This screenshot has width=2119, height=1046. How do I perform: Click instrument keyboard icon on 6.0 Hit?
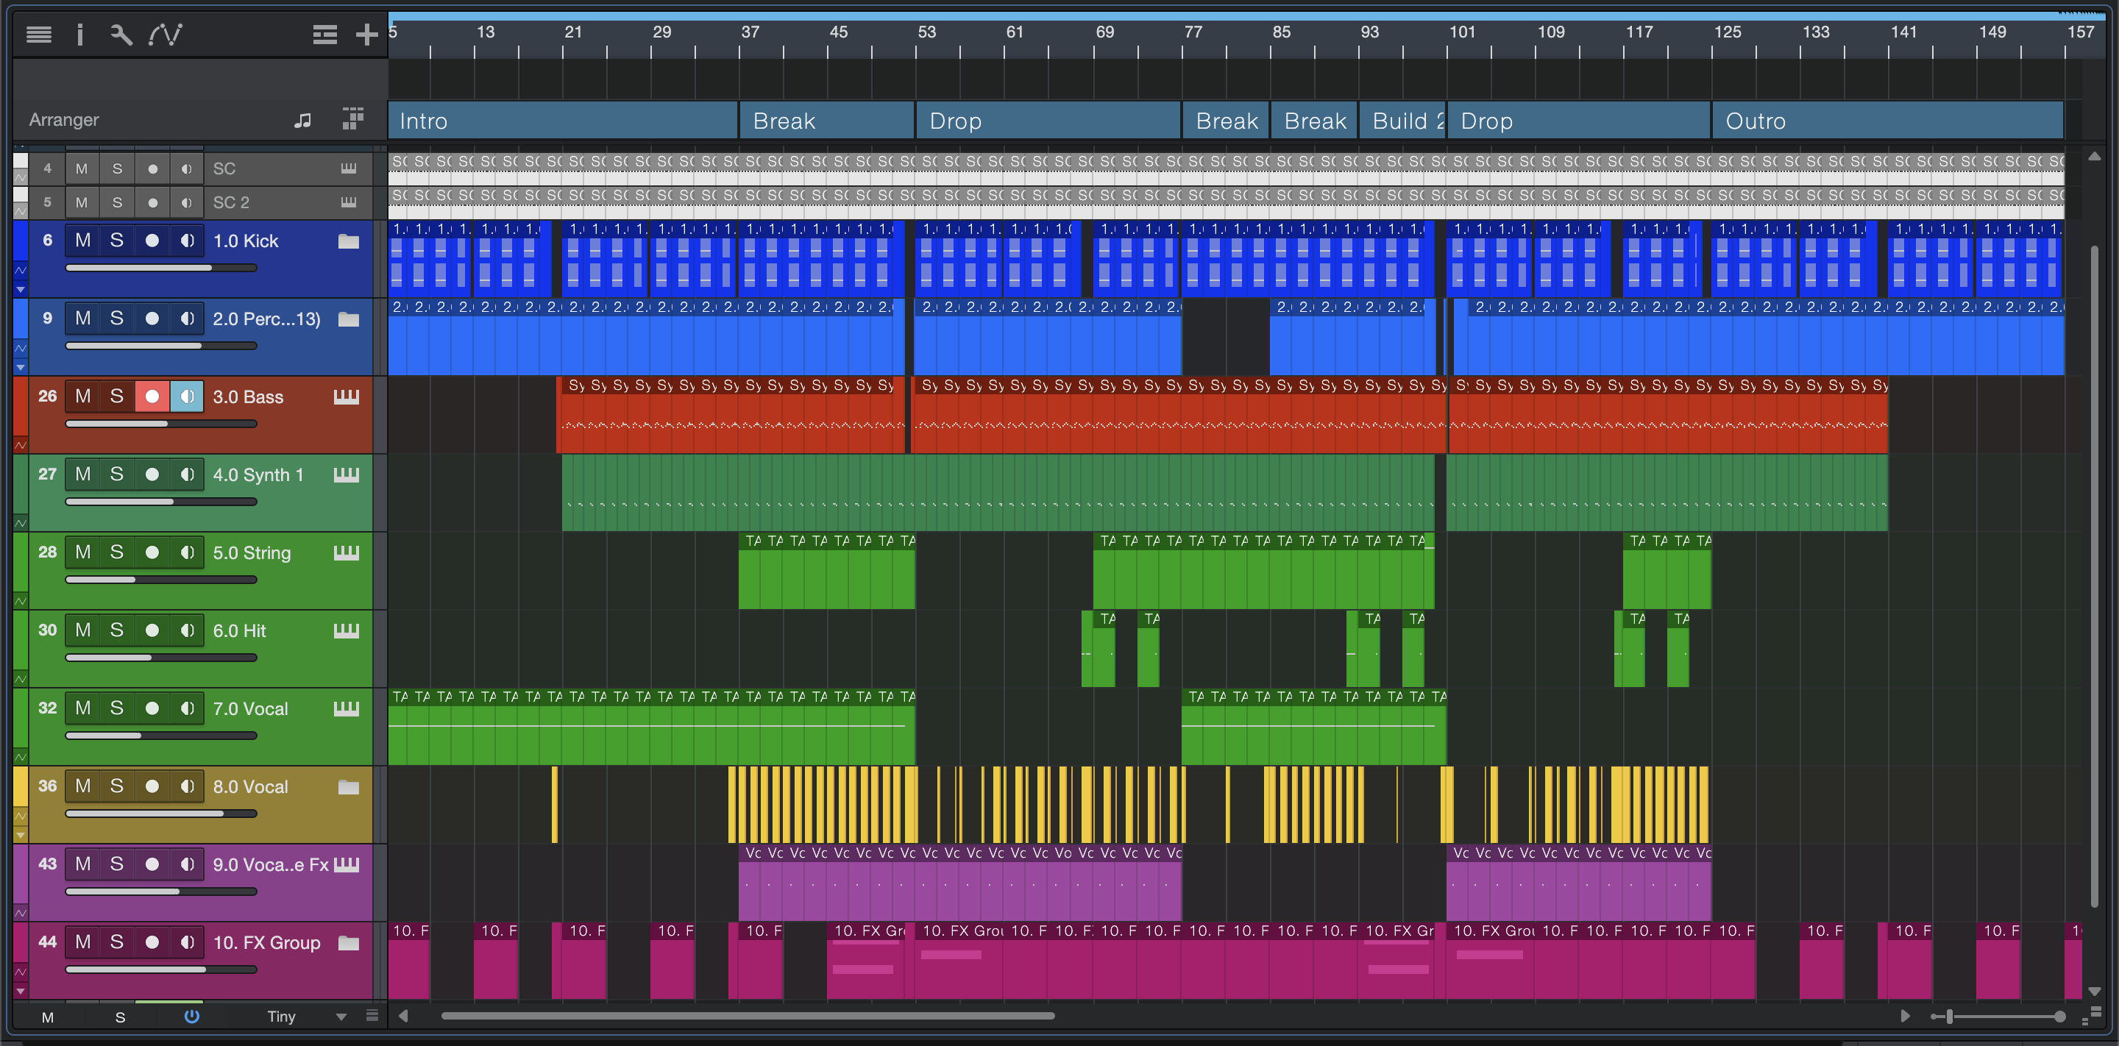pyautogui.click(x=347, y=630)
